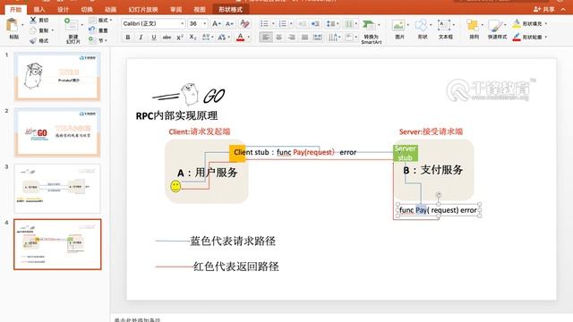This screenshot has width=573, height=322.
Task: Click the align text vertical icon
Action: coord(349,38)
